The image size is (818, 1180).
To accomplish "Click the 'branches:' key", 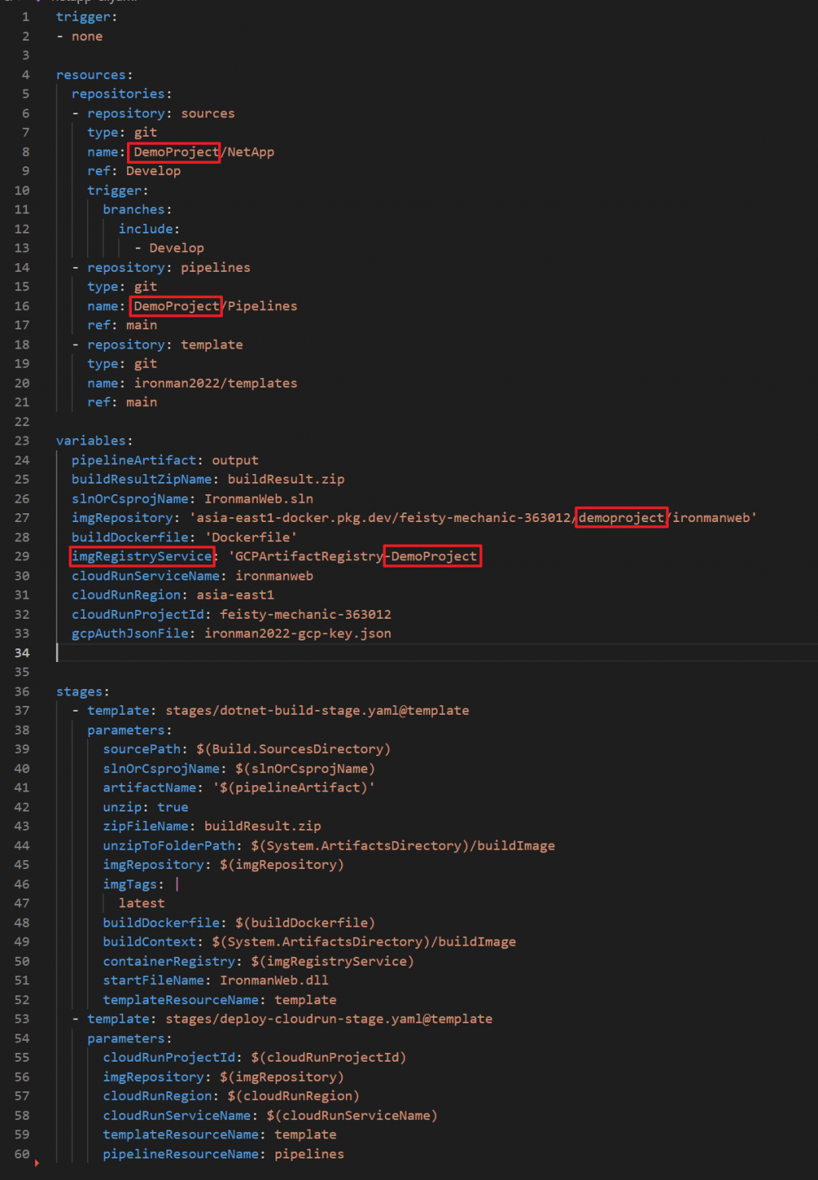I will (137, 209).
